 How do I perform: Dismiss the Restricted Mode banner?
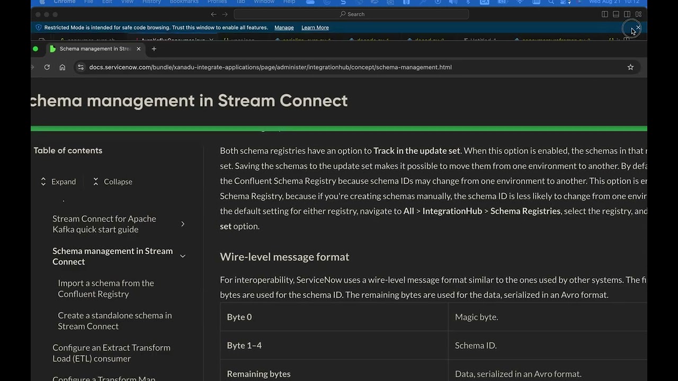(x=638, y=28)
